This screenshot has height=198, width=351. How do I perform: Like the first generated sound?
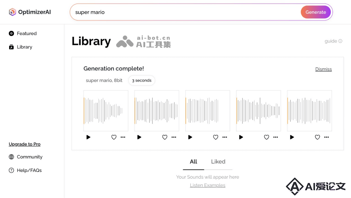114,137
